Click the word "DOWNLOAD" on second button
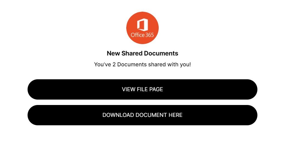Image resolution: width=302 pixels, height=151 pixels. point(118,115)
